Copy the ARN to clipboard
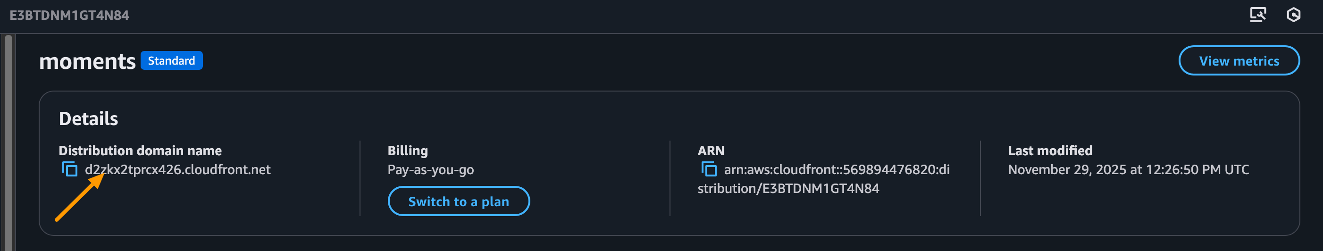The image size is (1323, 251). tap(709, 169)
